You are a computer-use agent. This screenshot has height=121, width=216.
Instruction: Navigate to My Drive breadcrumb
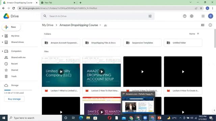[48, 25]
